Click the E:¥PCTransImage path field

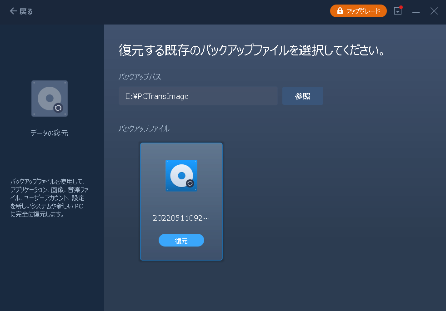198,96
